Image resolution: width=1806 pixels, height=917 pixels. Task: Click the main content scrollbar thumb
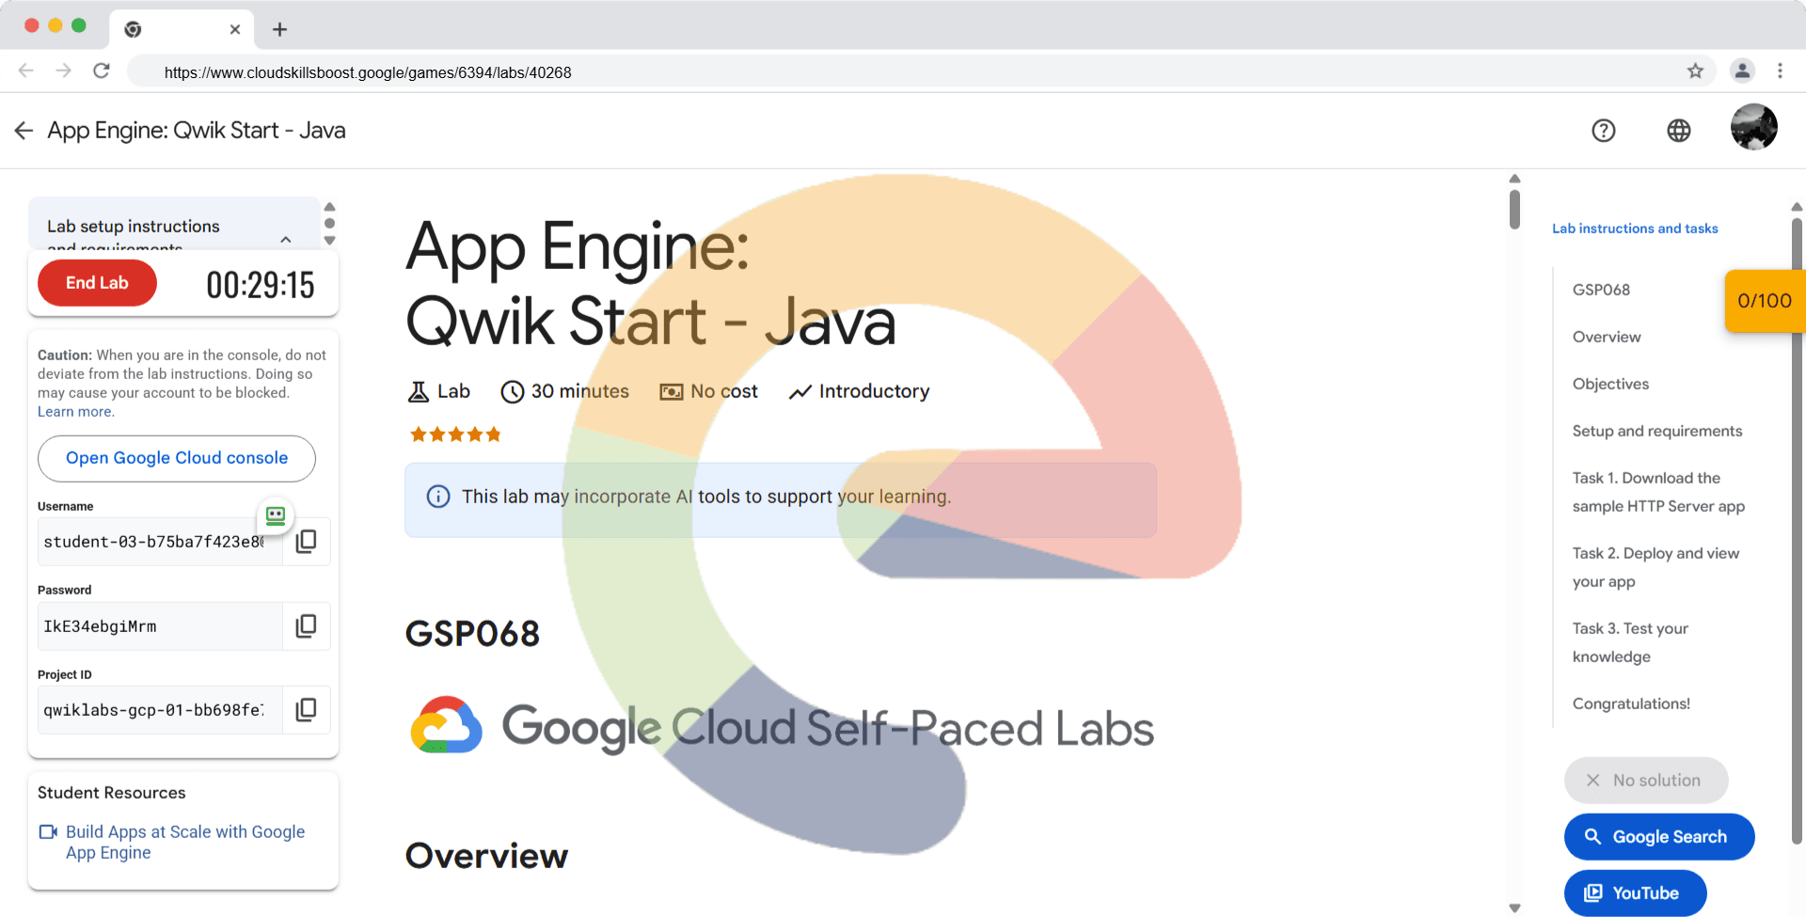1514,209
